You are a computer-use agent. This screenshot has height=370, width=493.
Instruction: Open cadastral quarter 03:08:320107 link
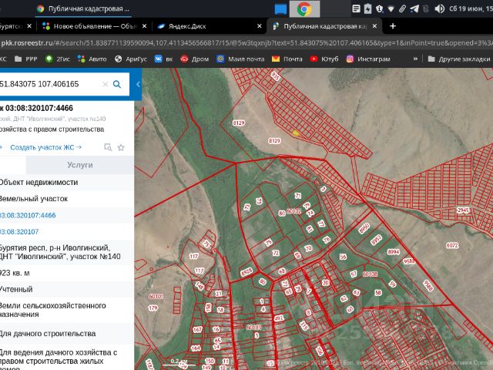[20, 231]
